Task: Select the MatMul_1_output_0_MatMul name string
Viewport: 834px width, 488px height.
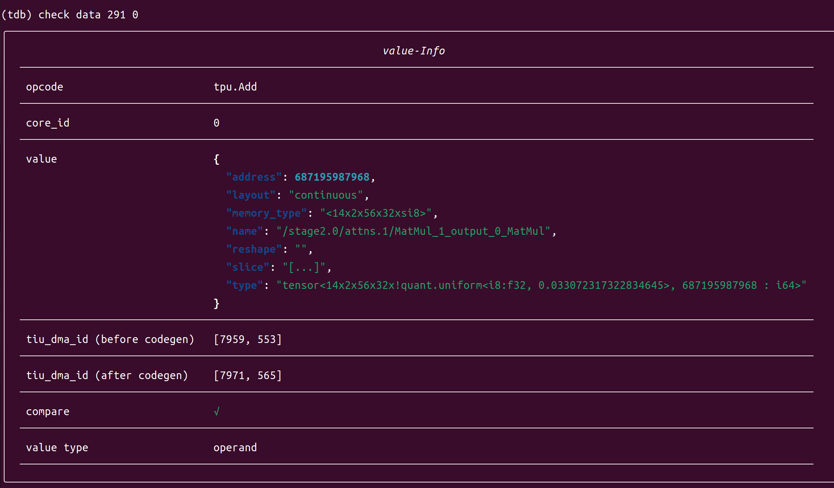Action: click(x=415, y=231)
